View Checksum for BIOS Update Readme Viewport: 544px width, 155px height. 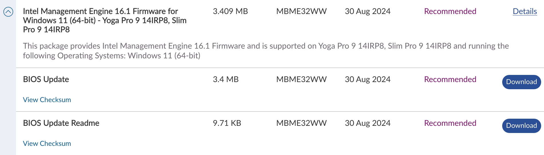point(47,144)
